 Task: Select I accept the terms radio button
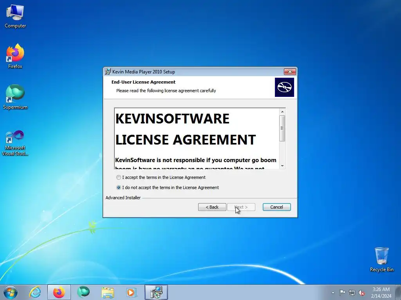click(x=118, y=177)
